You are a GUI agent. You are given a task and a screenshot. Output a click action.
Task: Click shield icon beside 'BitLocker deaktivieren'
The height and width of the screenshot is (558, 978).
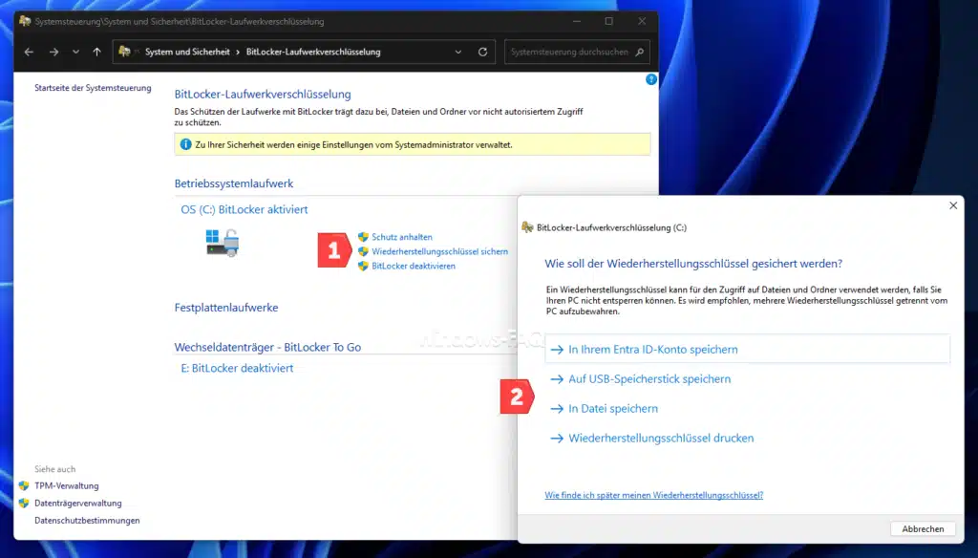tap(363, 266)
